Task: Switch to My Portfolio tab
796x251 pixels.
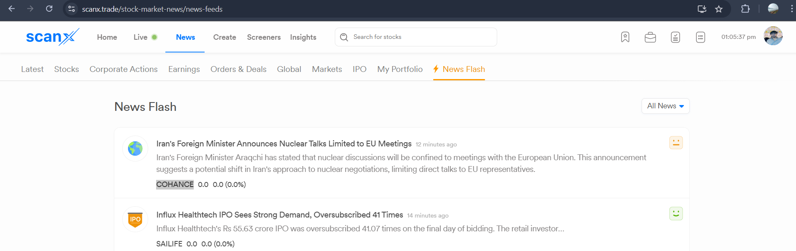Action: tap(400, 69)
